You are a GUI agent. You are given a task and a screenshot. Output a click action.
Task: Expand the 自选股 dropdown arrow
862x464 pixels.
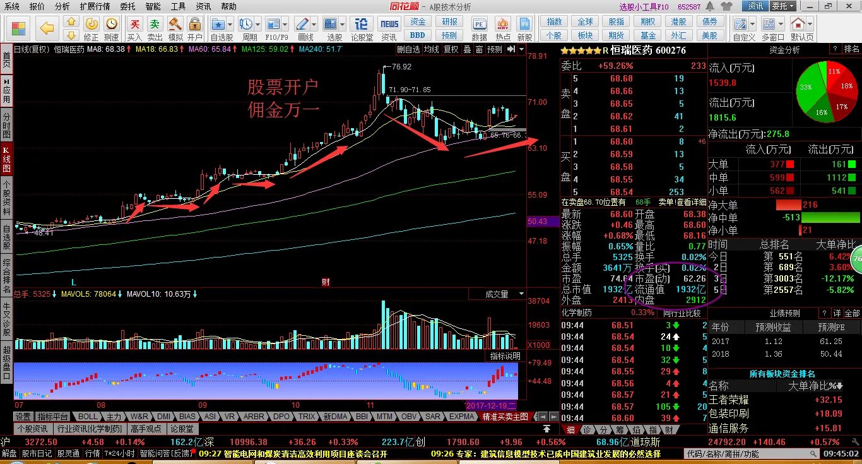tap(230, 25)
